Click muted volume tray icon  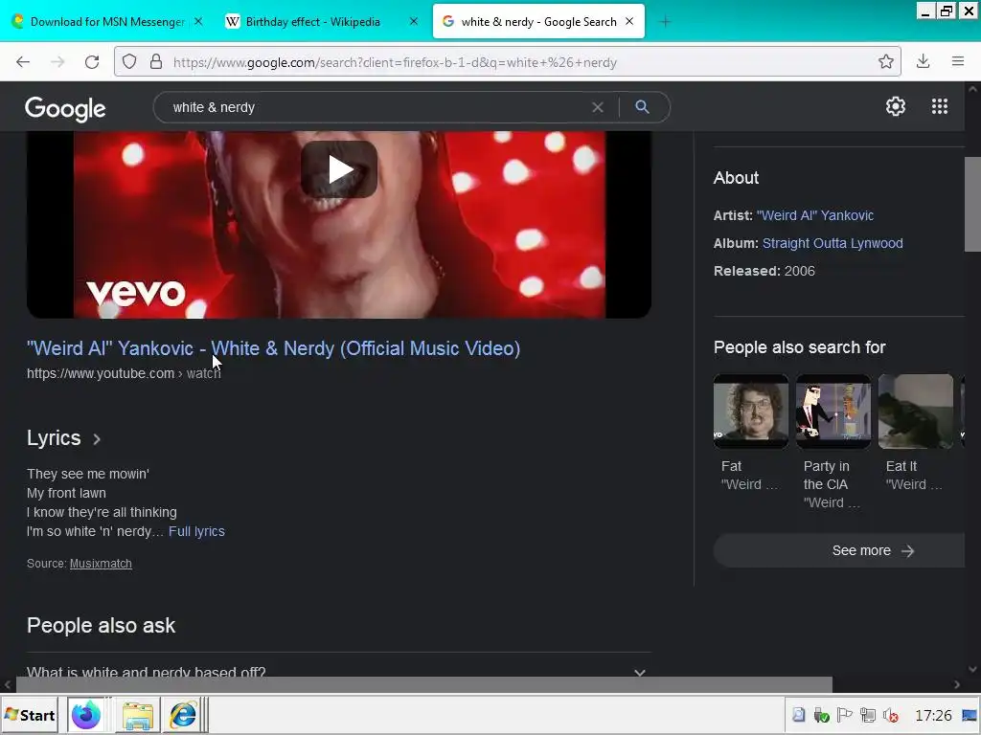point(890,715)
